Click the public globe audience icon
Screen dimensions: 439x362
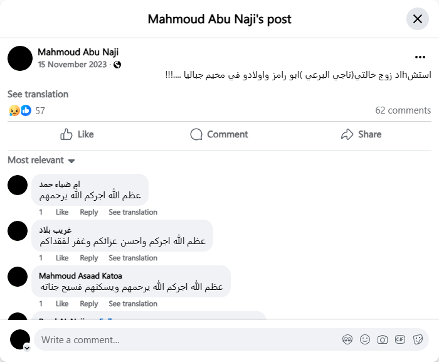[x=117, y=65]
